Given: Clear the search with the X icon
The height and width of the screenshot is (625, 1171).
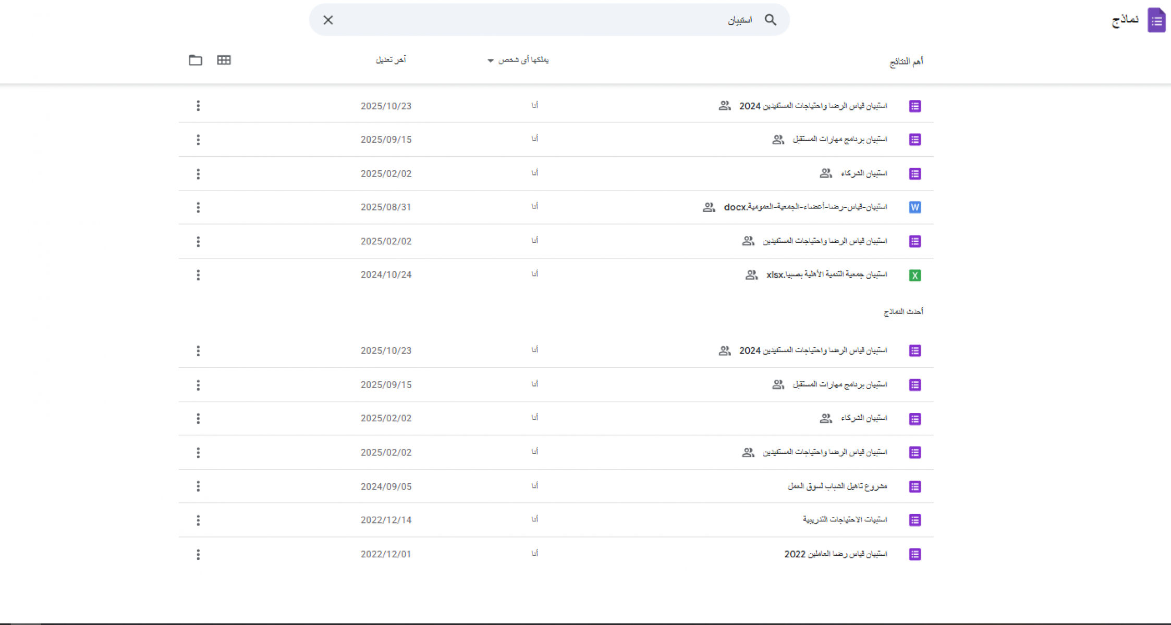Looking at the screenshot, I should pyautogui.click(x=328, y=20).
